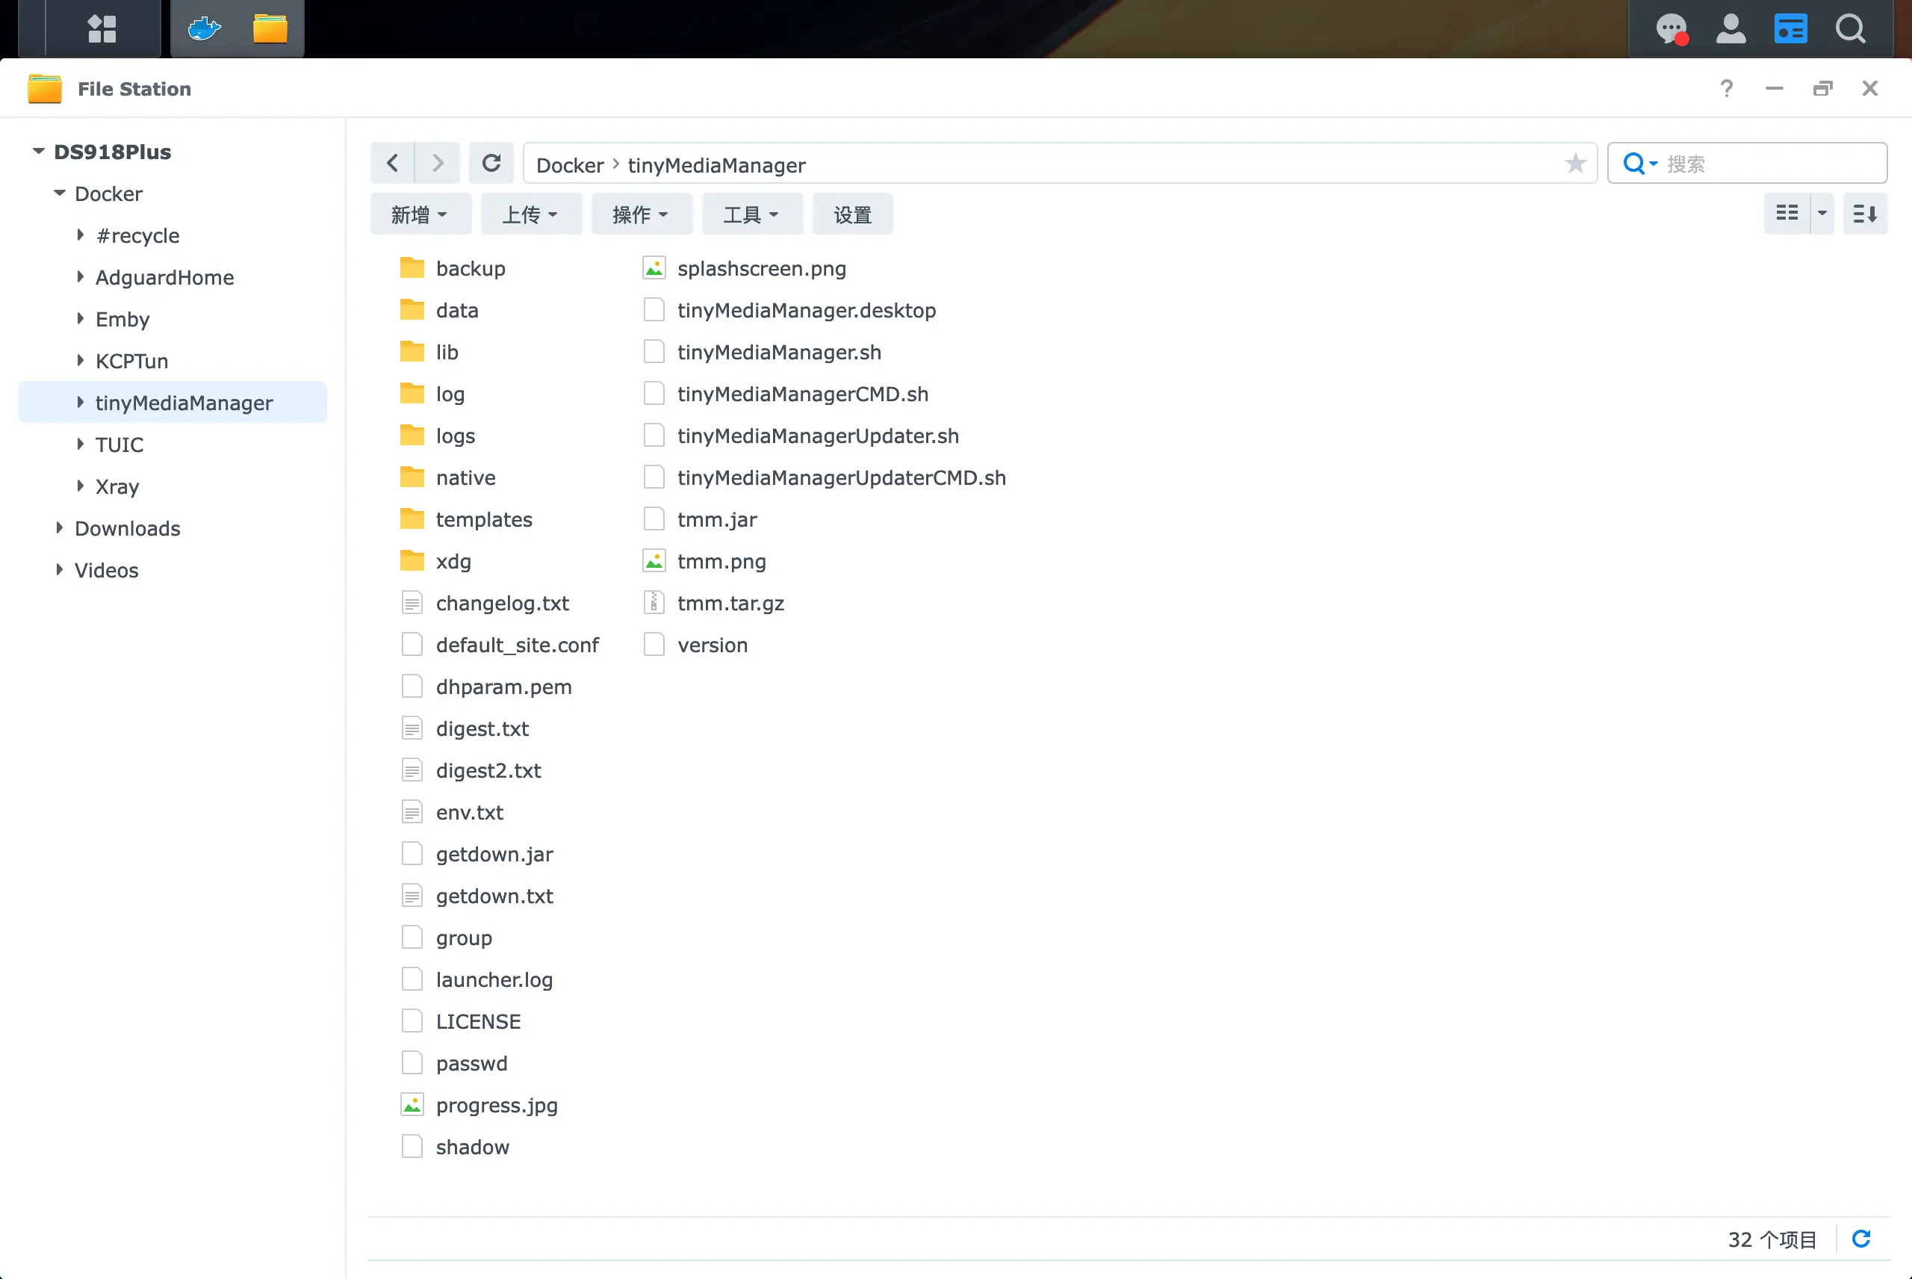Expand the Downloads tree node
Viewport: 1912px width, 1279px height.
tap(60, 527)
